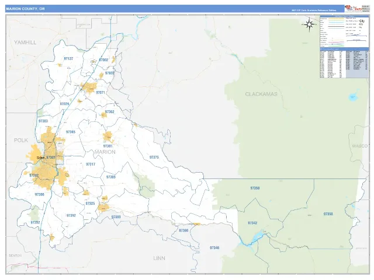Image resolution: width=374 pixels, height=280 pixels.
Task: Select ZIP code label 97358
Action: pos(255,188)
